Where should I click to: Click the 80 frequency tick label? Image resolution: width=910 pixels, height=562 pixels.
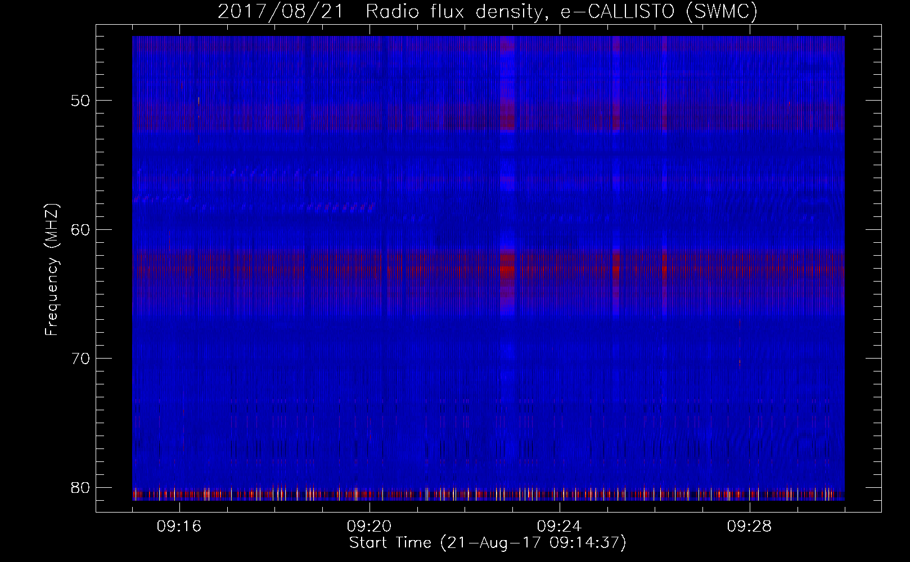coord(81,487)
